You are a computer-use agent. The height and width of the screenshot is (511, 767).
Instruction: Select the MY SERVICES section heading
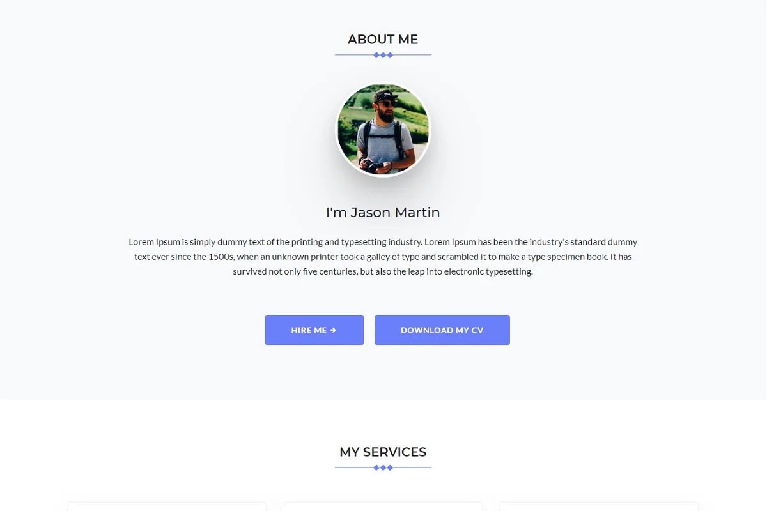383,452
